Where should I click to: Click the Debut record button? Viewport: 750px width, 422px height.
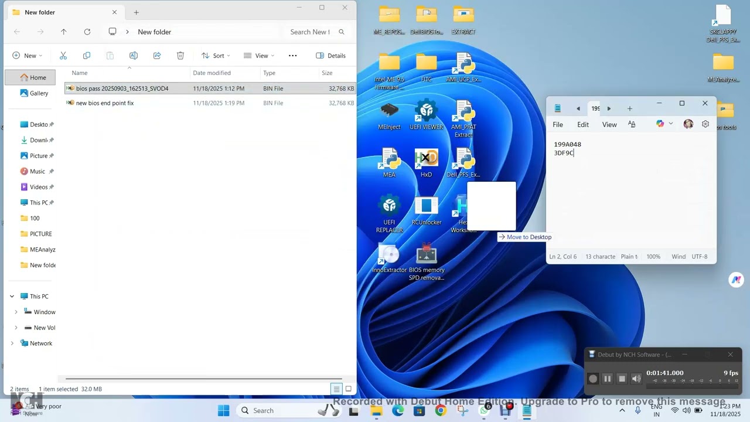(x=593, y=379)
